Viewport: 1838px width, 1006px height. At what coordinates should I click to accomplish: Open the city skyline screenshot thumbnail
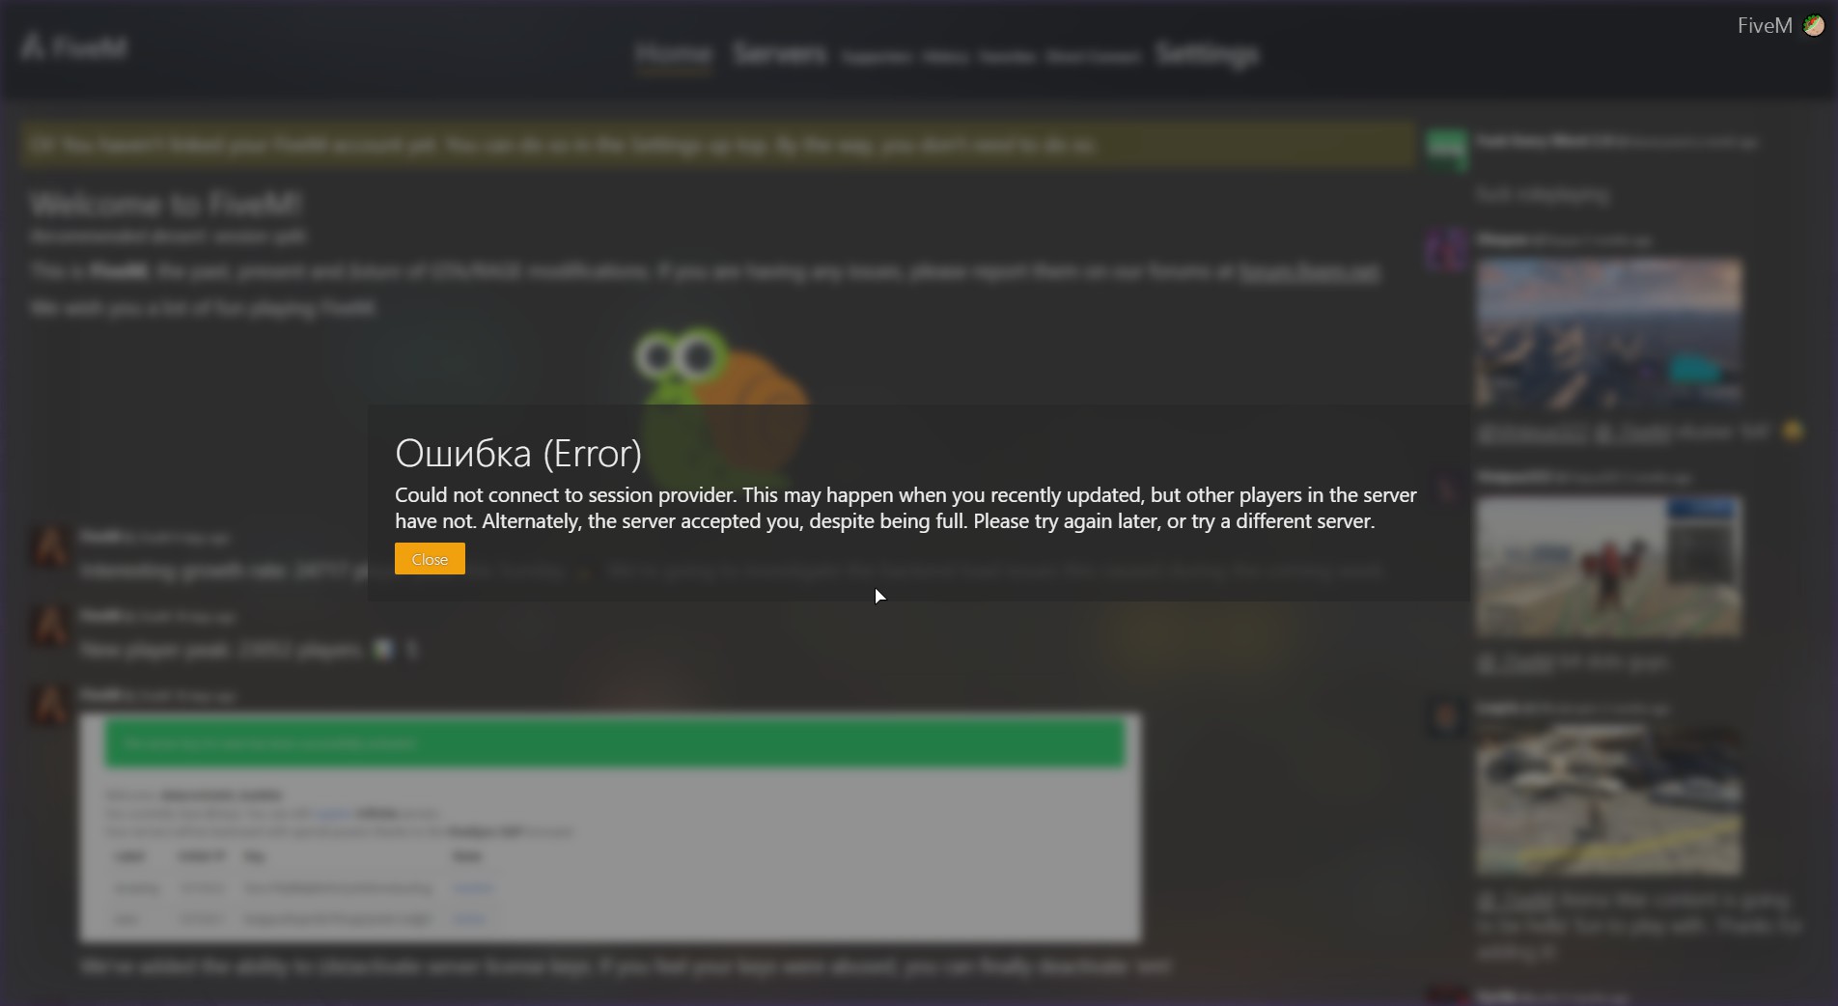1609,331
